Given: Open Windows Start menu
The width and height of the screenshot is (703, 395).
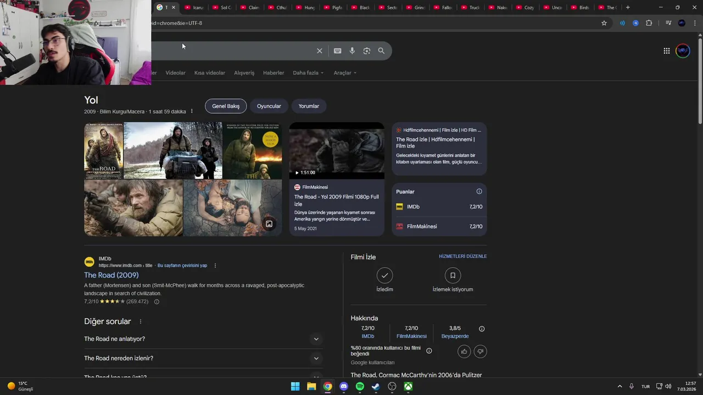Looking at the screenshot, I should 295,386.
